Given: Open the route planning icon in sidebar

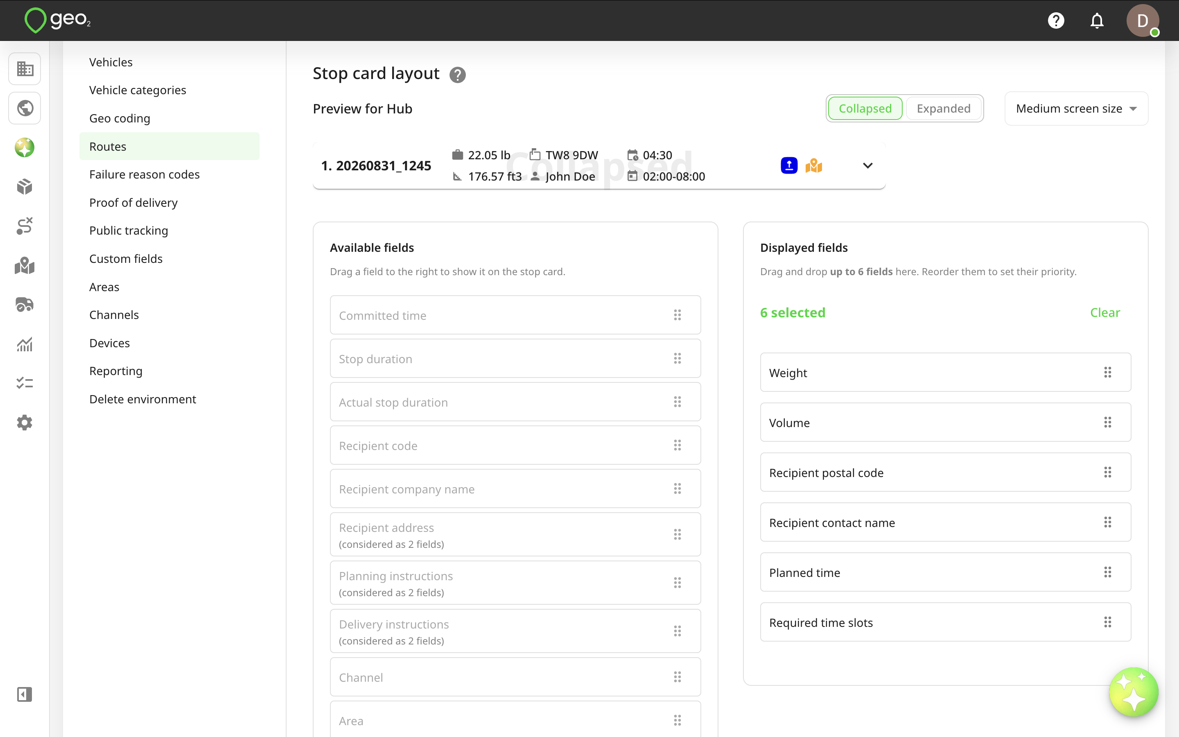Looking at the screenshot, I should click(x=25, y=226).
